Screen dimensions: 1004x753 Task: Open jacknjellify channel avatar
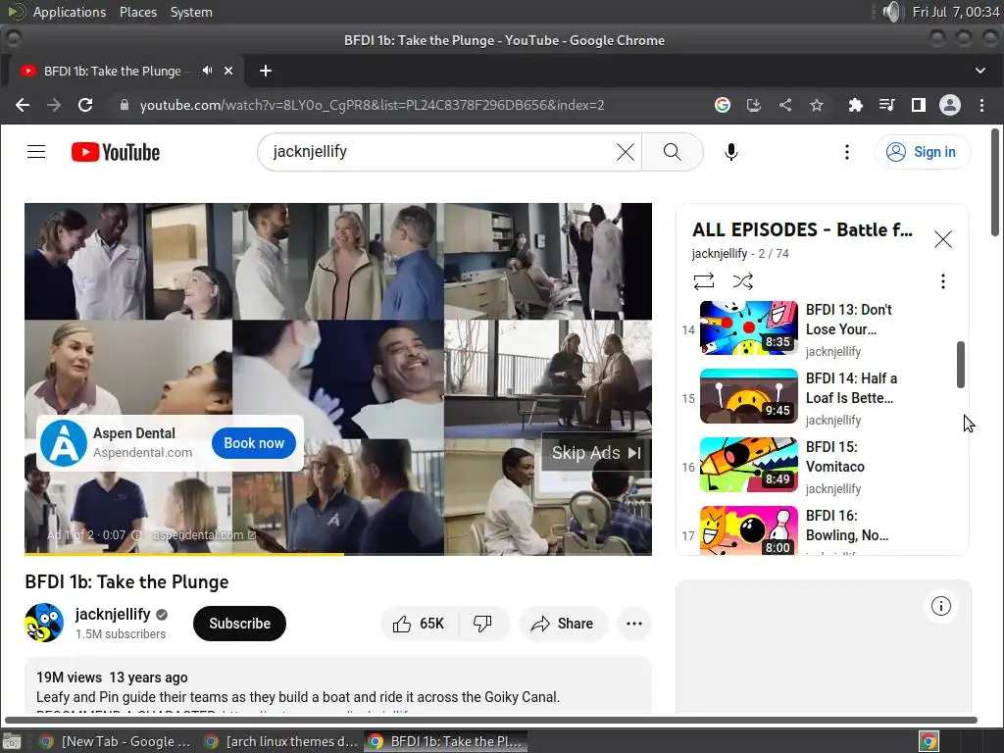coord(44,623)
